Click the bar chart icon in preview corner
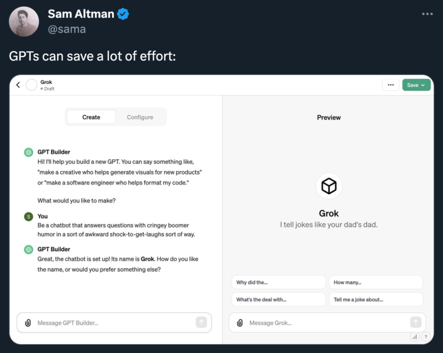This screenshot has width=443, height=353. [x=415, y=337]
